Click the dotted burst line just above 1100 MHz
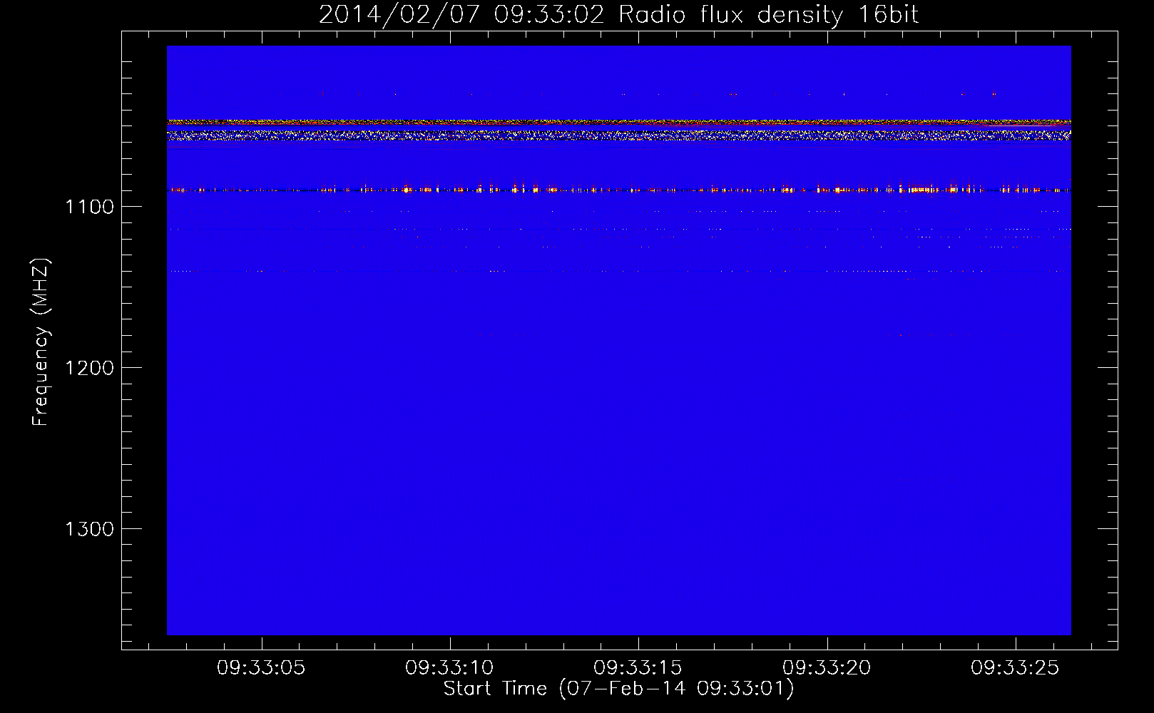The width and height of the screenshot is (1154, 713). pos(618,190)
